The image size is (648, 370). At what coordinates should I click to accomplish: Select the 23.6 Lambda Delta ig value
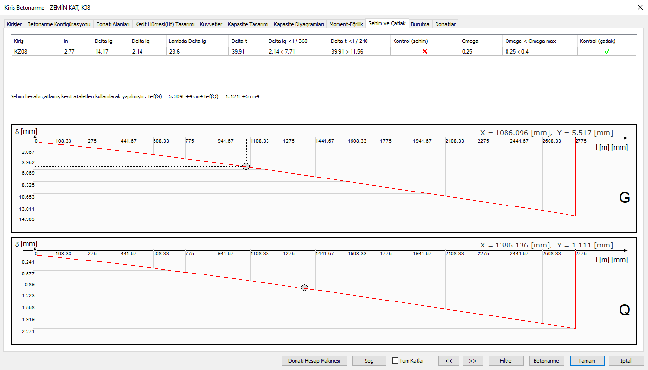(x=174, y=51)
